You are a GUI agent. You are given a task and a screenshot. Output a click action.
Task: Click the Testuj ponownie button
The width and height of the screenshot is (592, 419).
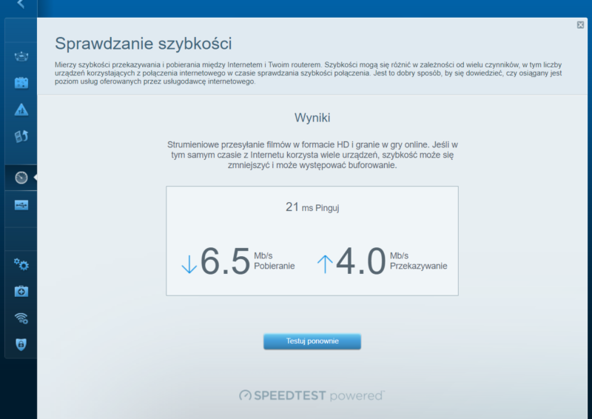pos(312,341)
